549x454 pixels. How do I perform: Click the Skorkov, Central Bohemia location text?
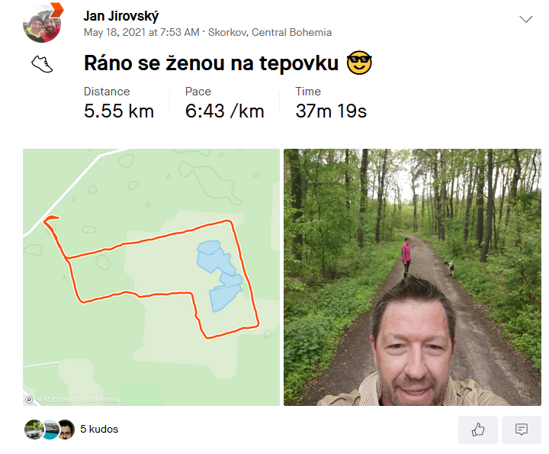[270, 32]
